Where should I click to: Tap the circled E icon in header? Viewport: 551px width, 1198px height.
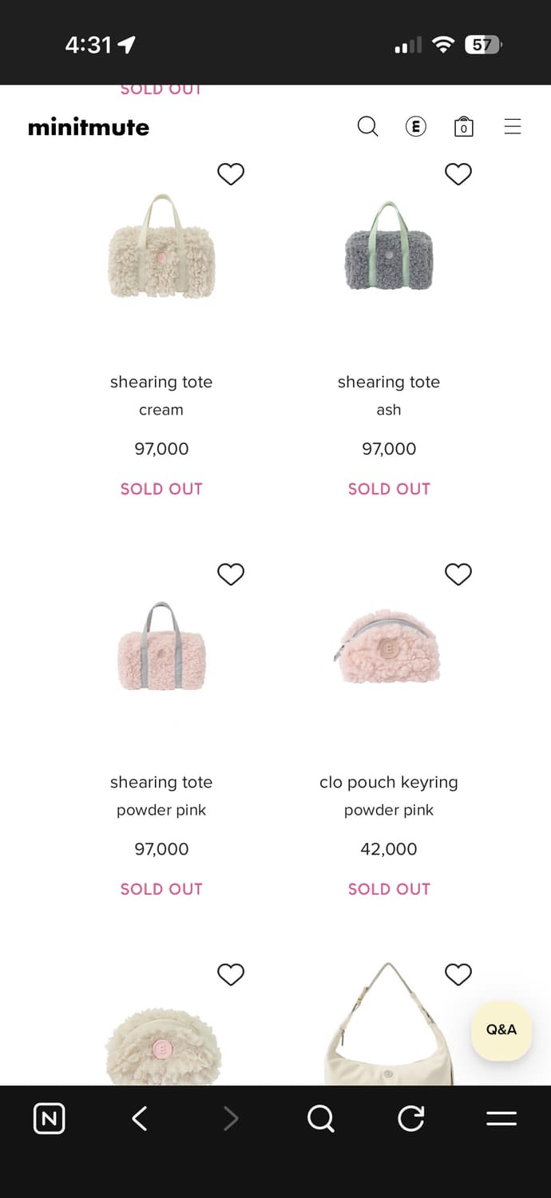pos(416,126)
